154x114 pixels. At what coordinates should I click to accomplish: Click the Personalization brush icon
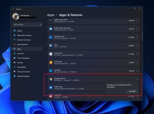coord(15,44)
